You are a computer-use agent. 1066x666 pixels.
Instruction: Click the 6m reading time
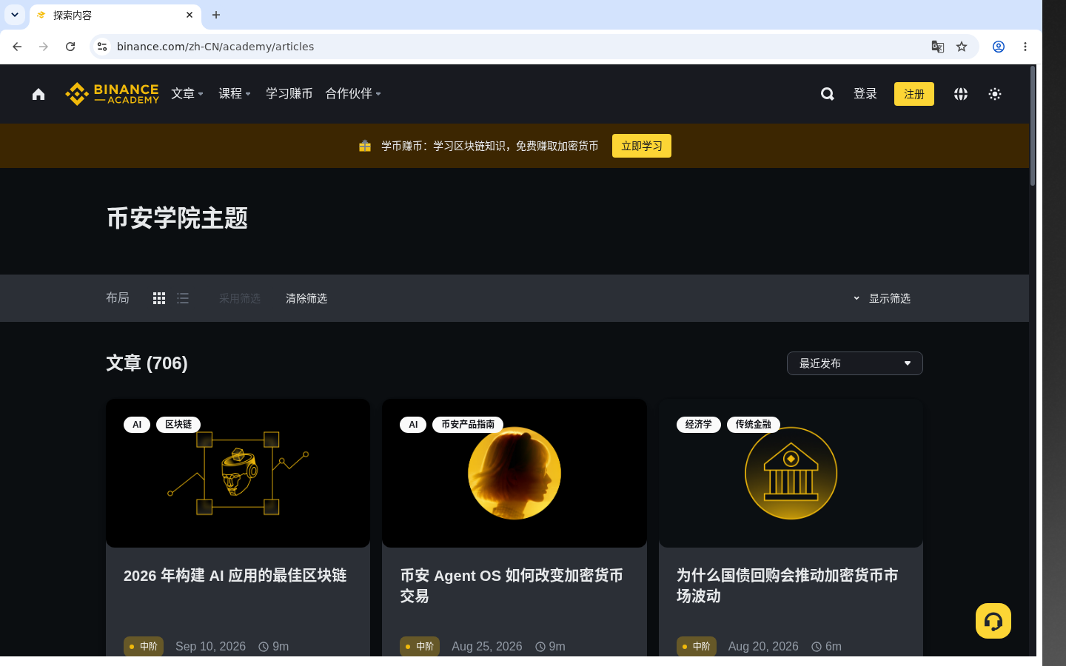(827, 646)
